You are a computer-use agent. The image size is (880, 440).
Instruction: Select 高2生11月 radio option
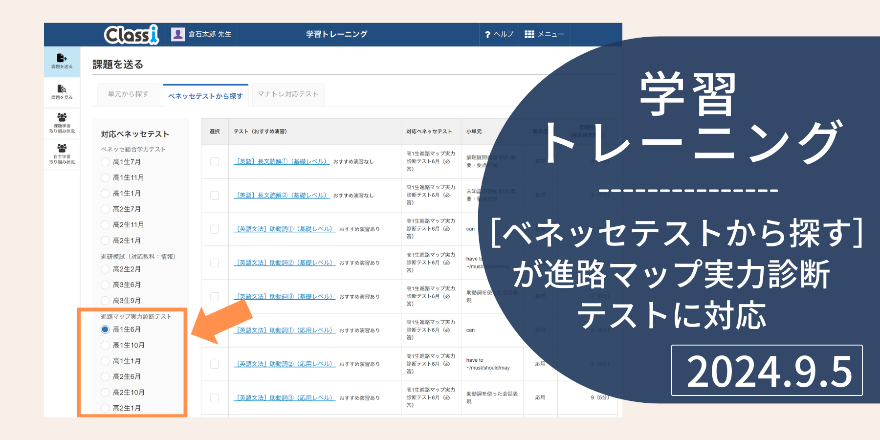pyautogui.click(x=105, y=225)
